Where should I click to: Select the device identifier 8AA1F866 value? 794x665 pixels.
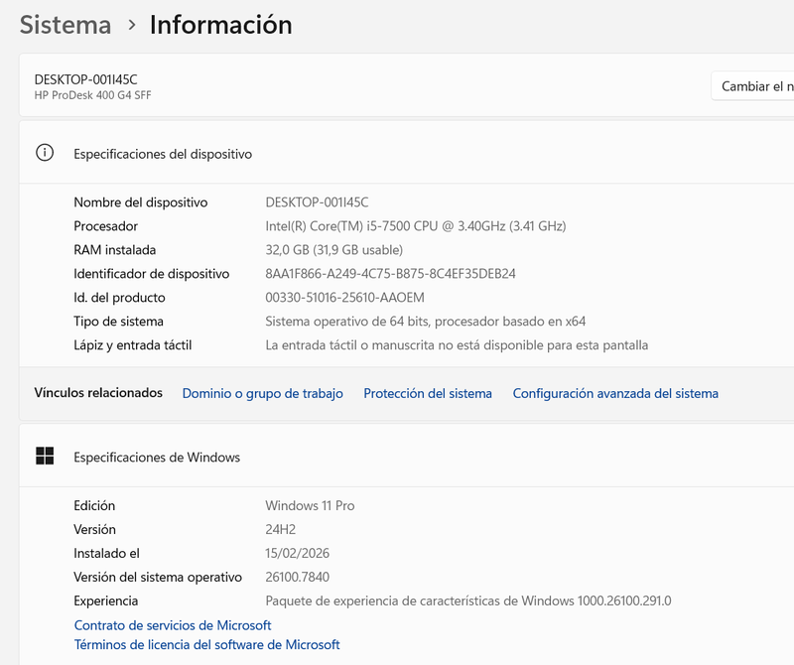[390, 274]
